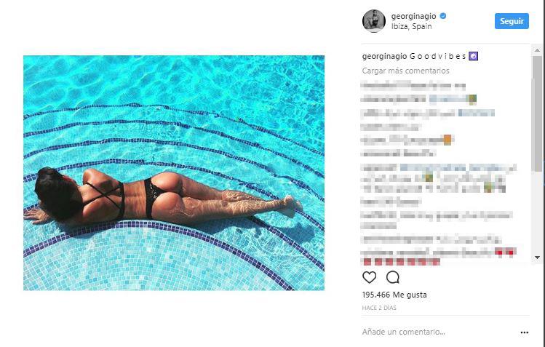View likes via 195.466 Me gusta

394,295
